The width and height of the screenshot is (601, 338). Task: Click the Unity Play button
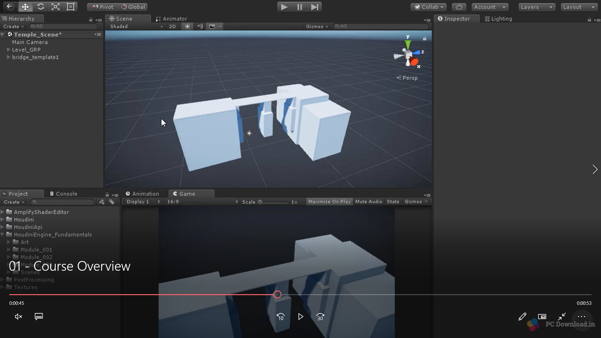click(284, 7)
